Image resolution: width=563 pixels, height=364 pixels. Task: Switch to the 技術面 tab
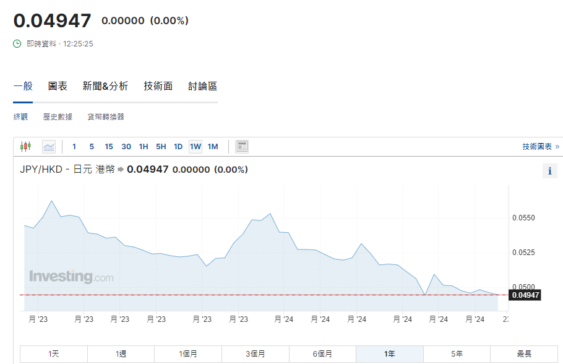point(158,86)
